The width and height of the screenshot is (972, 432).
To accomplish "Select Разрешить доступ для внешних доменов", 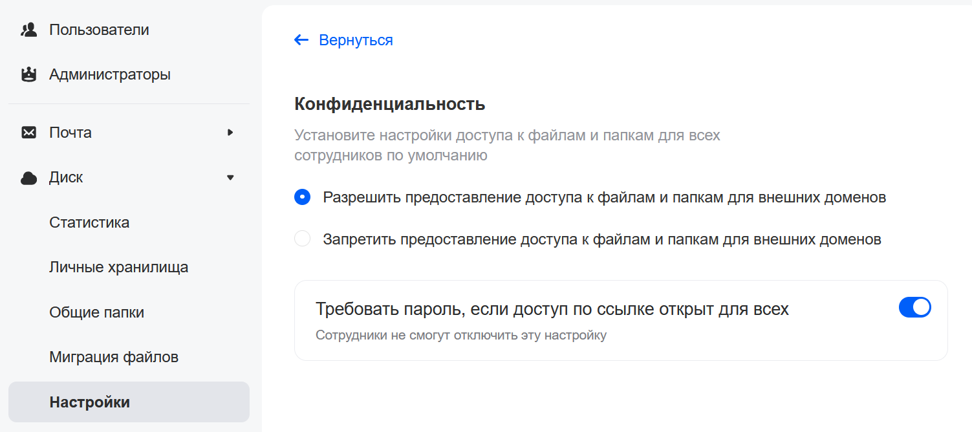I will [302, 197].
